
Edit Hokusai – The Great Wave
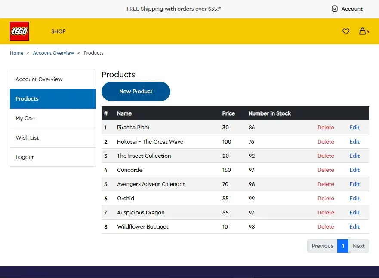(x=354, y=142)
